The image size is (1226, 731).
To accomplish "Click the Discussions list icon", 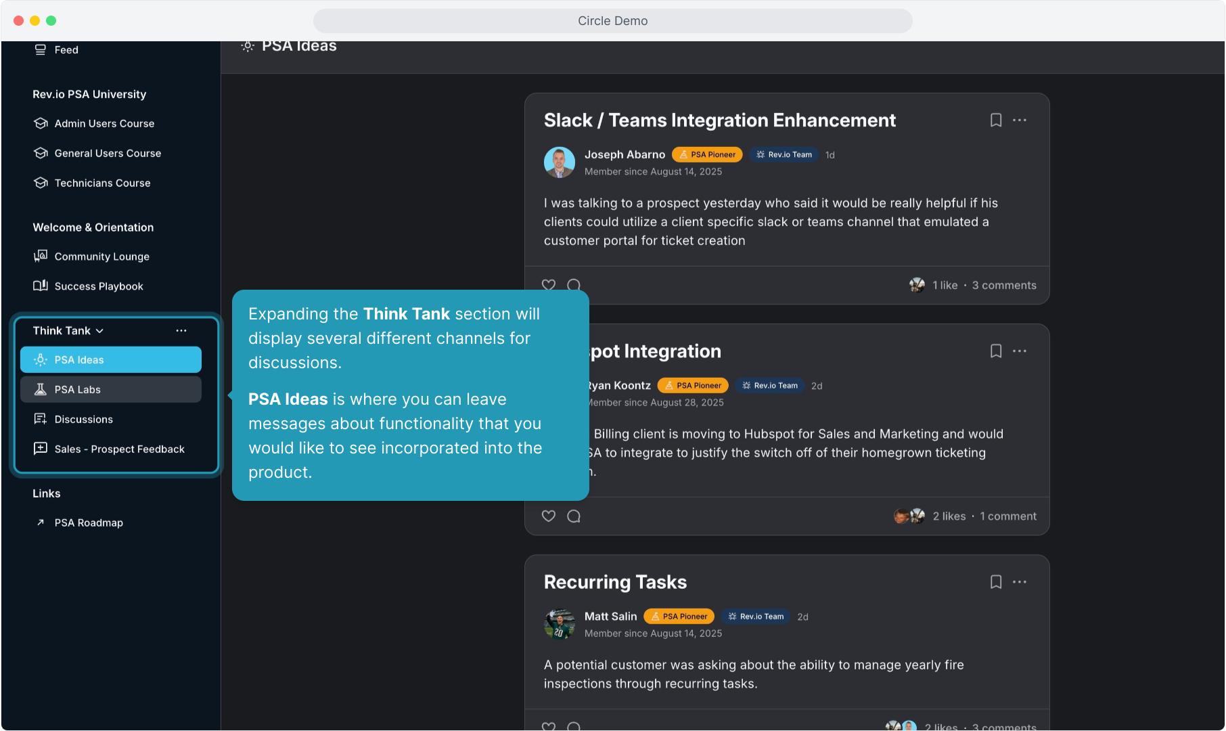I will (41, 419).
